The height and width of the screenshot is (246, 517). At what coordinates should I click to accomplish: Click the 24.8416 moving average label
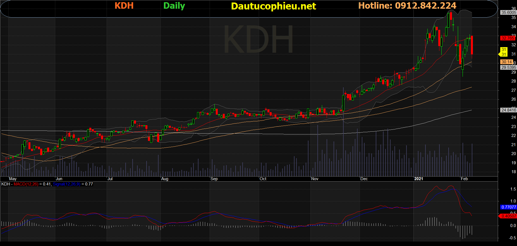tap(508, 110)
